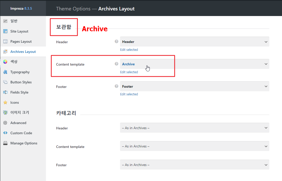282x181 pixels.
Task: Open the 보관함 Footer dropdown
Action: [x=195, y=86]
